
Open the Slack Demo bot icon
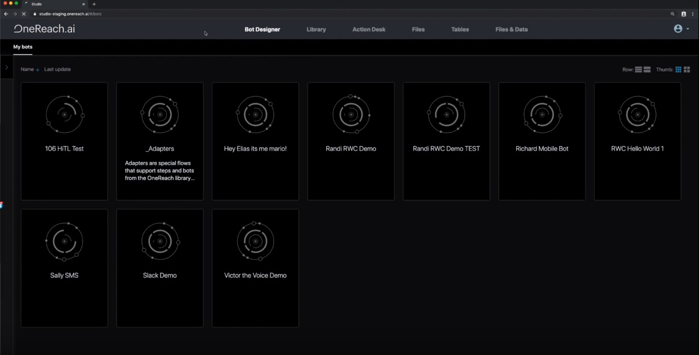pyautogui.click(x=160, y=241)
